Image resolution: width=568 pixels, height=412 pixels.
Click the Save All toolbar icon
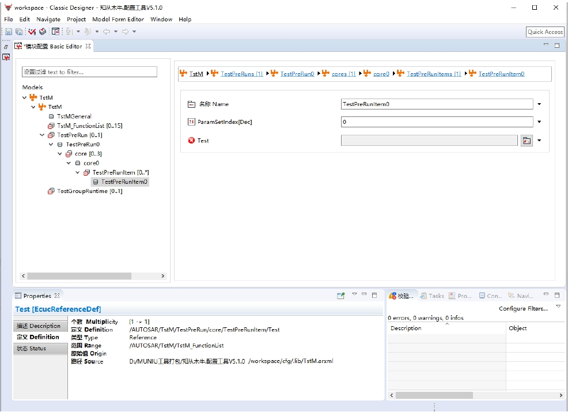pos(19,32)
